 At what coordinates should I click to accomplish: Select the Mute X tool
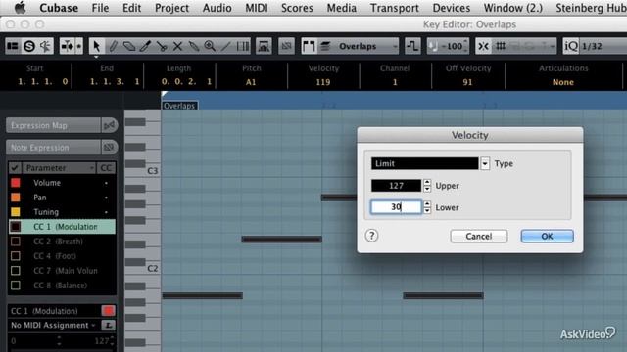pos(177,46)
